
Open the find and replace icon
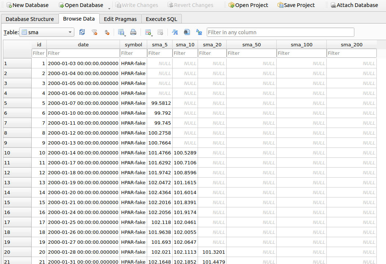click(x=199, y=32)
